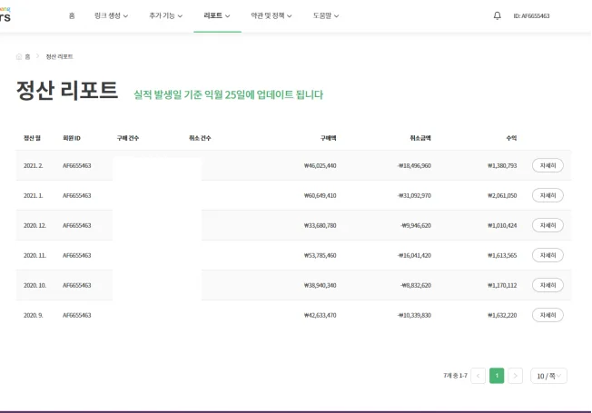Open 자세히 for 2020. 11. row
Viewport: 592px width, 413px height.
pos(548,255)
